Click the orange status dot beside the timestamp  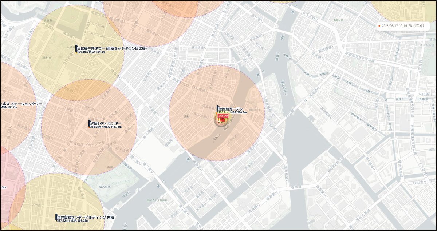379,26
